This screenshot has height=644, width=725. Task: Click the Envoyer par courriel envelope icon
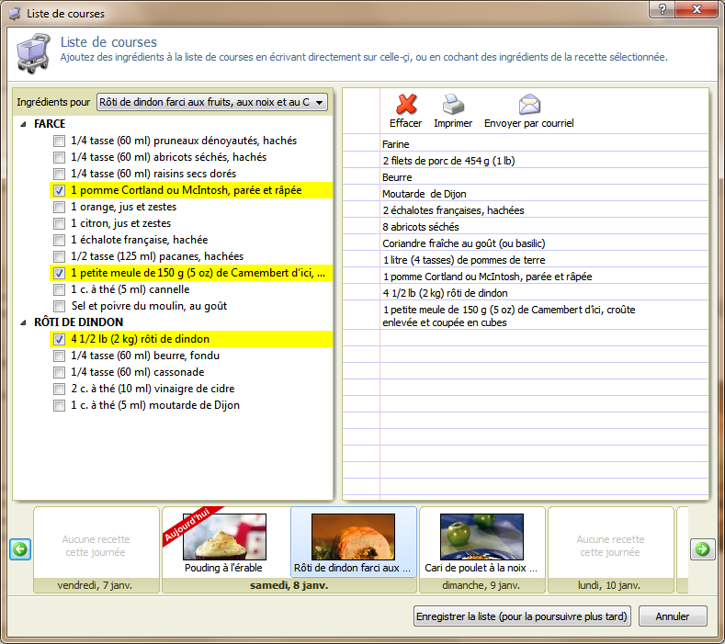529,105
